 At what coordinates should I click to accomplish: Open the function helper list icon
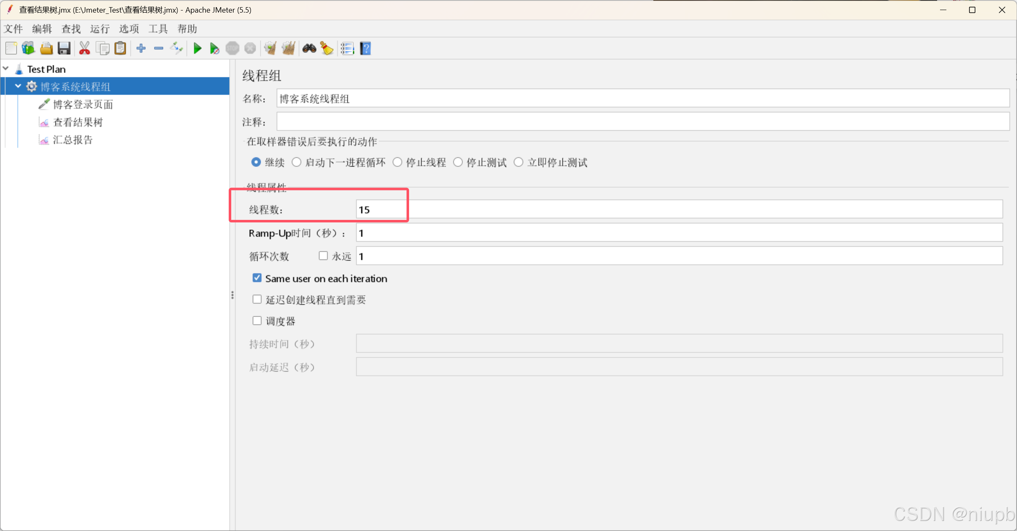(347, 48)
